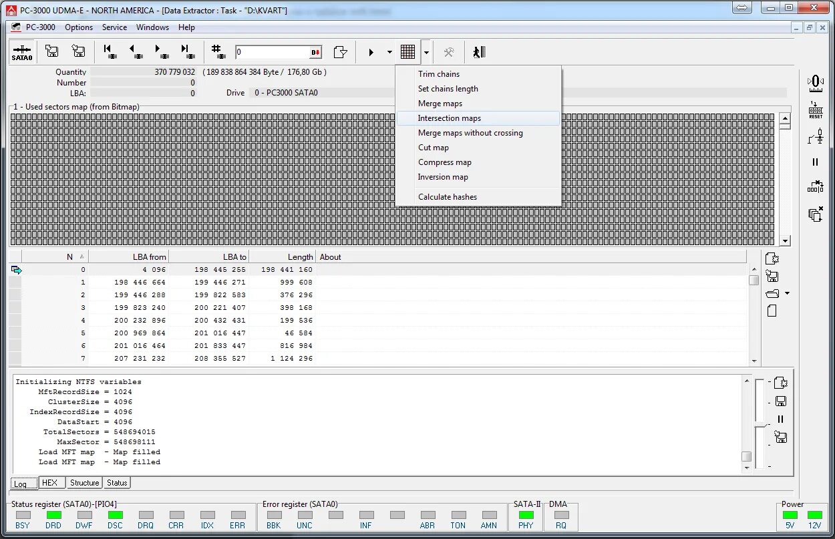Click the LBA from column header
Image resolution: width=835 pixels, height=539 pixels.
click(x=128, y=257)
